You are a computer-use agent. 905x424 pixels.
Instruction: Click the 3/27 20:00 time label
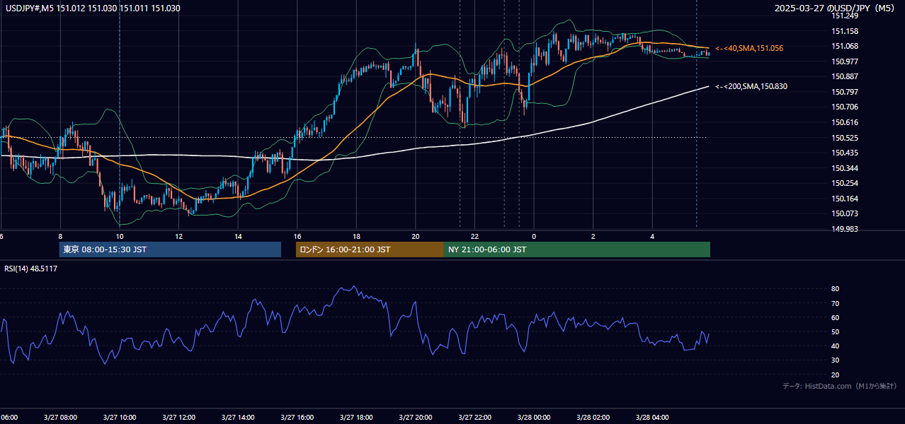[415, 417]
